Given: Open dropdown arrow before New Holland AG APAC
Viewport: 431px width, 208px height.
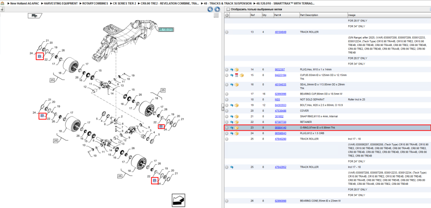Looking at the screenshot, I should click(x=8, y=3).
